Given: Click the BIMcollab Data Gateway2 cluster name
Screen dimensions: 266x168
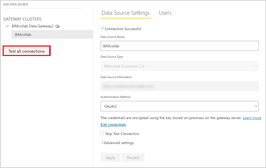Looking at the screenshot, I should 32,26.
